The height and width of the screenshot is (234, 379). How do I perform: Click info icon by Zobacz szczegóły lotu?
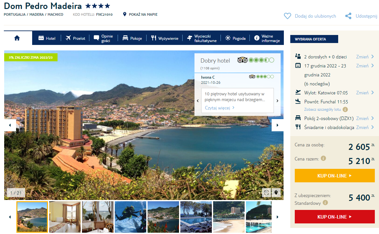(x=345, y=109)
